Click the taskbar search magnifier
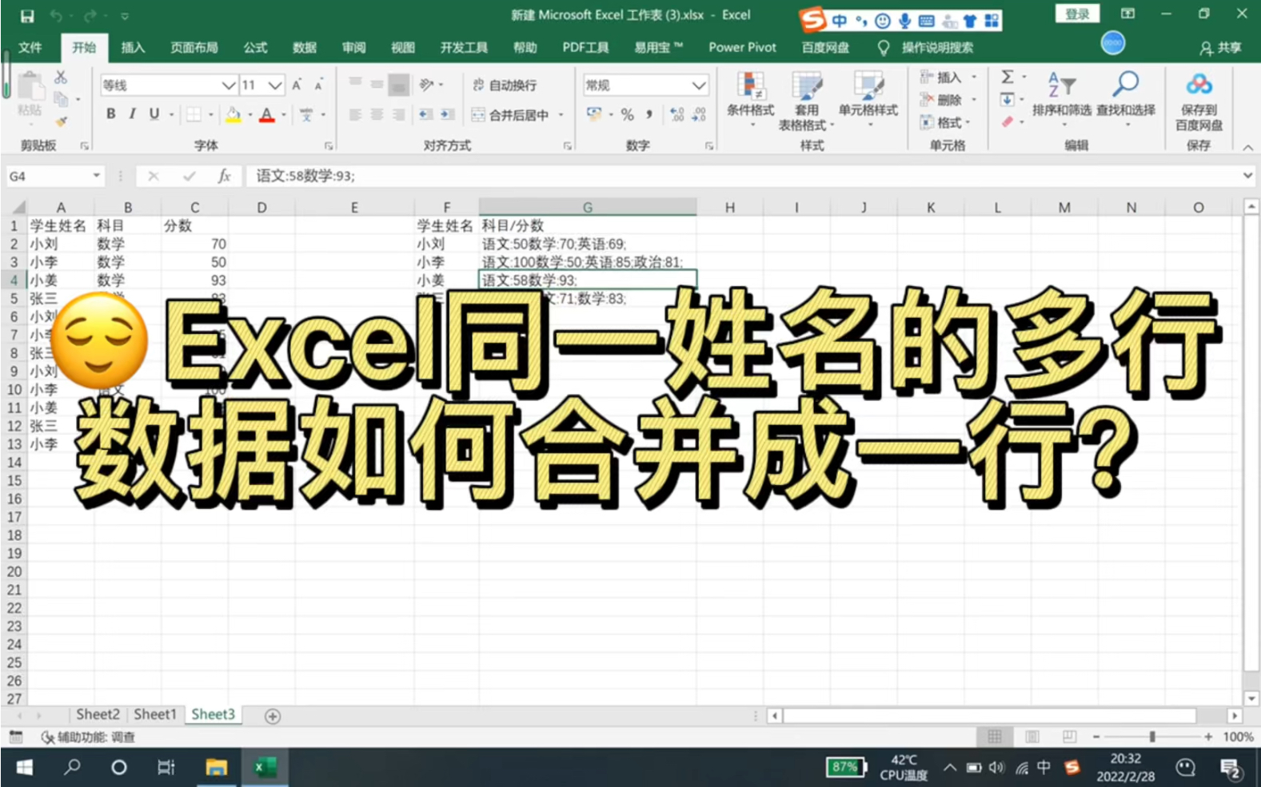 72,768
